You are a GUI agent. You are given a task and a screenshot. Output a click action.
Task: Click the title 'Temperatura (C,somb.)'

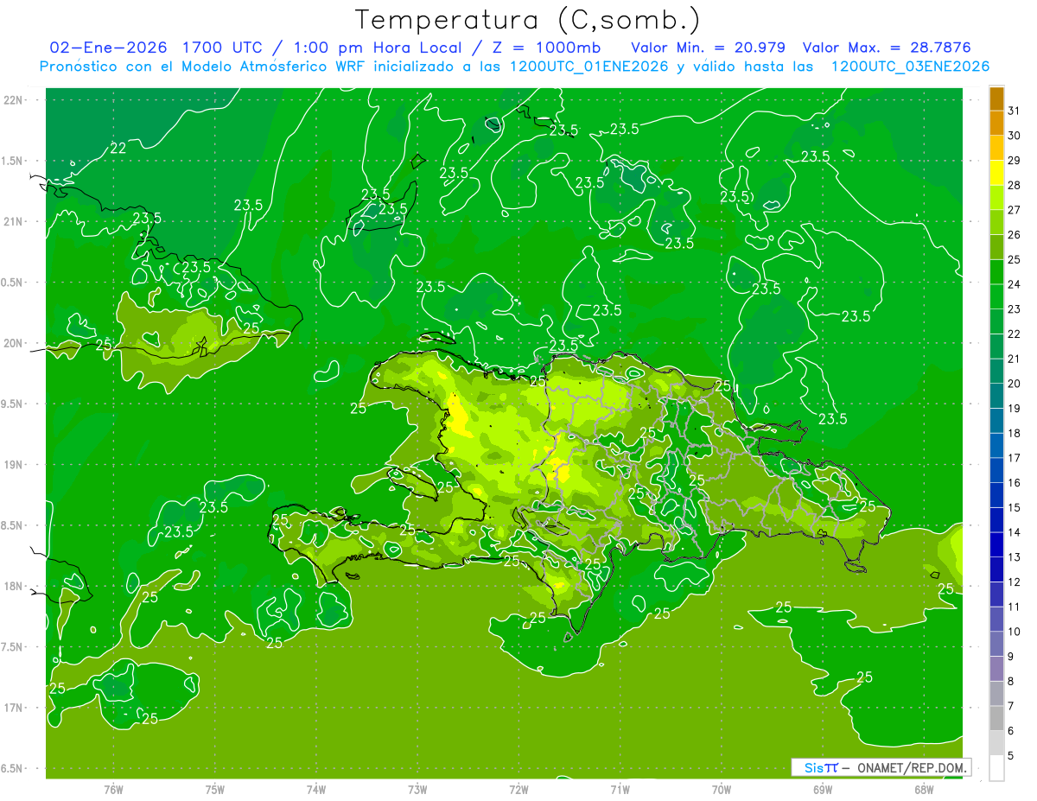(x=527, y=21)
